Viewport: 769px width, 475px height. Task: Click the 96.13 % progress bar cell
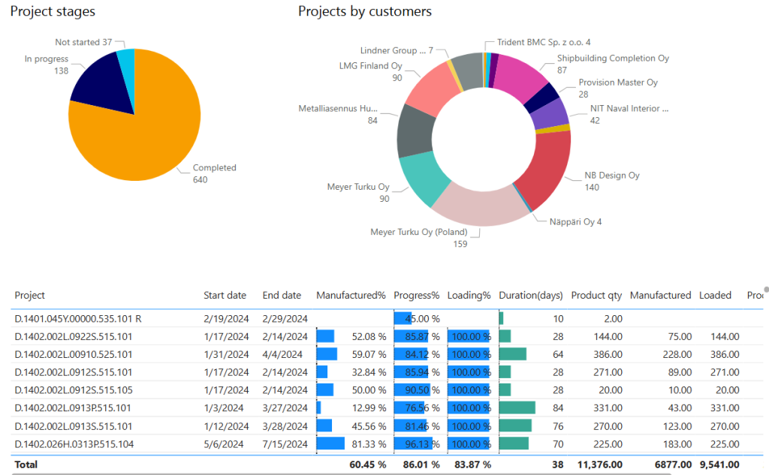(x=417, y=444)
